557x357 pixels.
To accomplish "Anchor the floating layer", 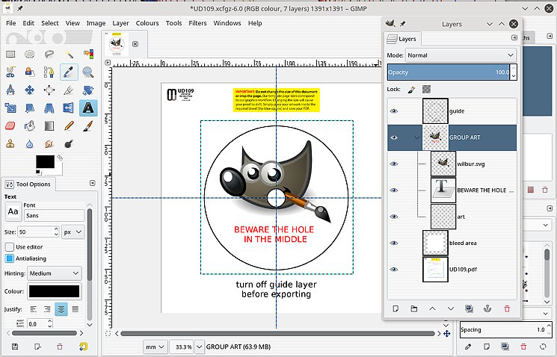I will click(x=487, y=308).
